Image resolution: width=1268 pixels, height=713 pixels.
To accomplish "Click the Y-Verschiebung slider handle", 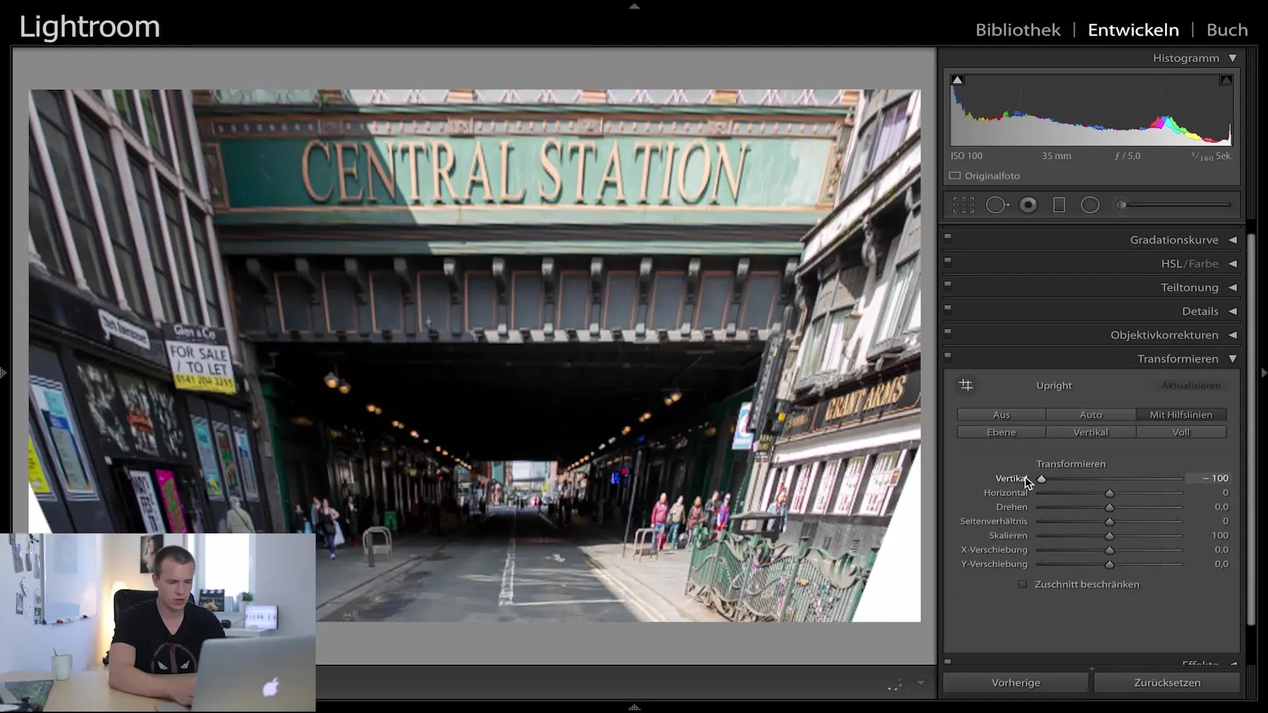I will point(1109,564).
